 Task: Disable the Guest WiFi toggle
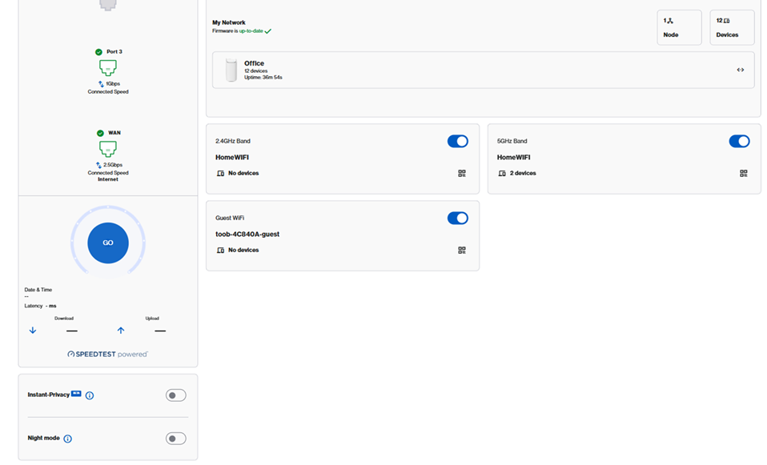(457, 218)
